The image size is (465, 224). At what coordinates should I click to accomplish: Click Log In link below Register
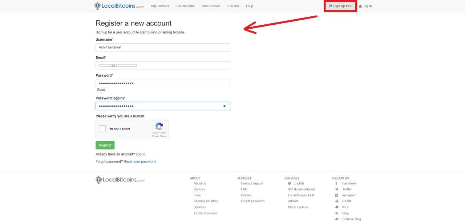(141, 154)
